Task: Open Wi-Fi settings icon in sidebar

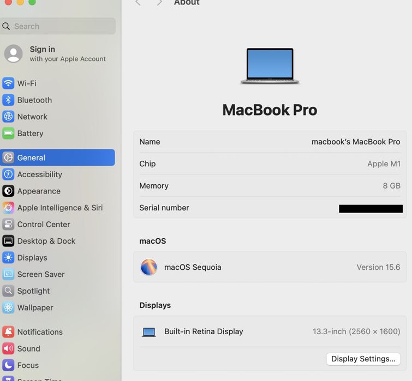Action: (8, 83)
